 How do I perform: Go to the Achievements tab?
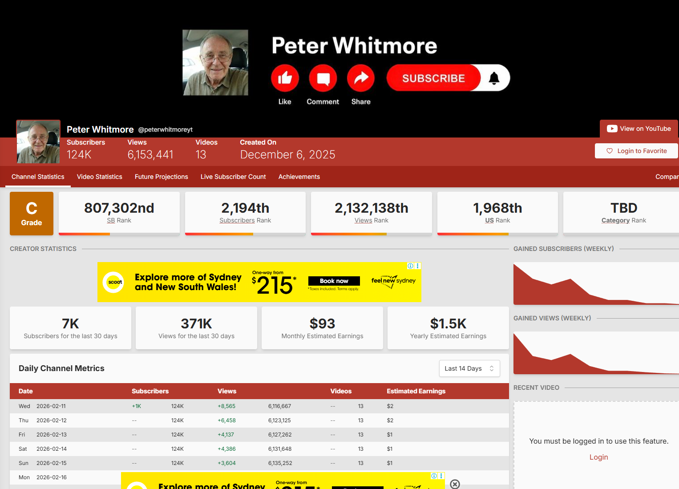click(x=299, y=177)
